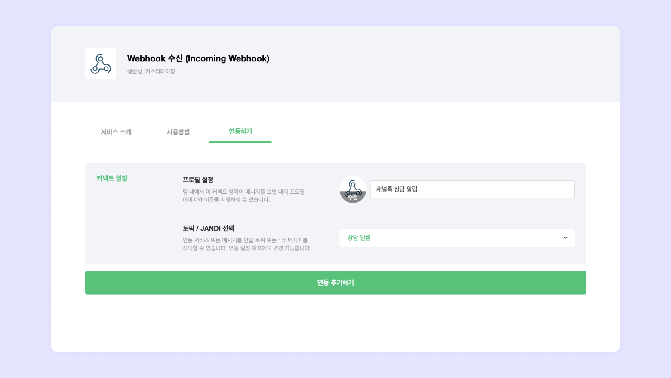
Task: Open the 상담 알림 topic dropdown
Action: [x=457, y=238]
